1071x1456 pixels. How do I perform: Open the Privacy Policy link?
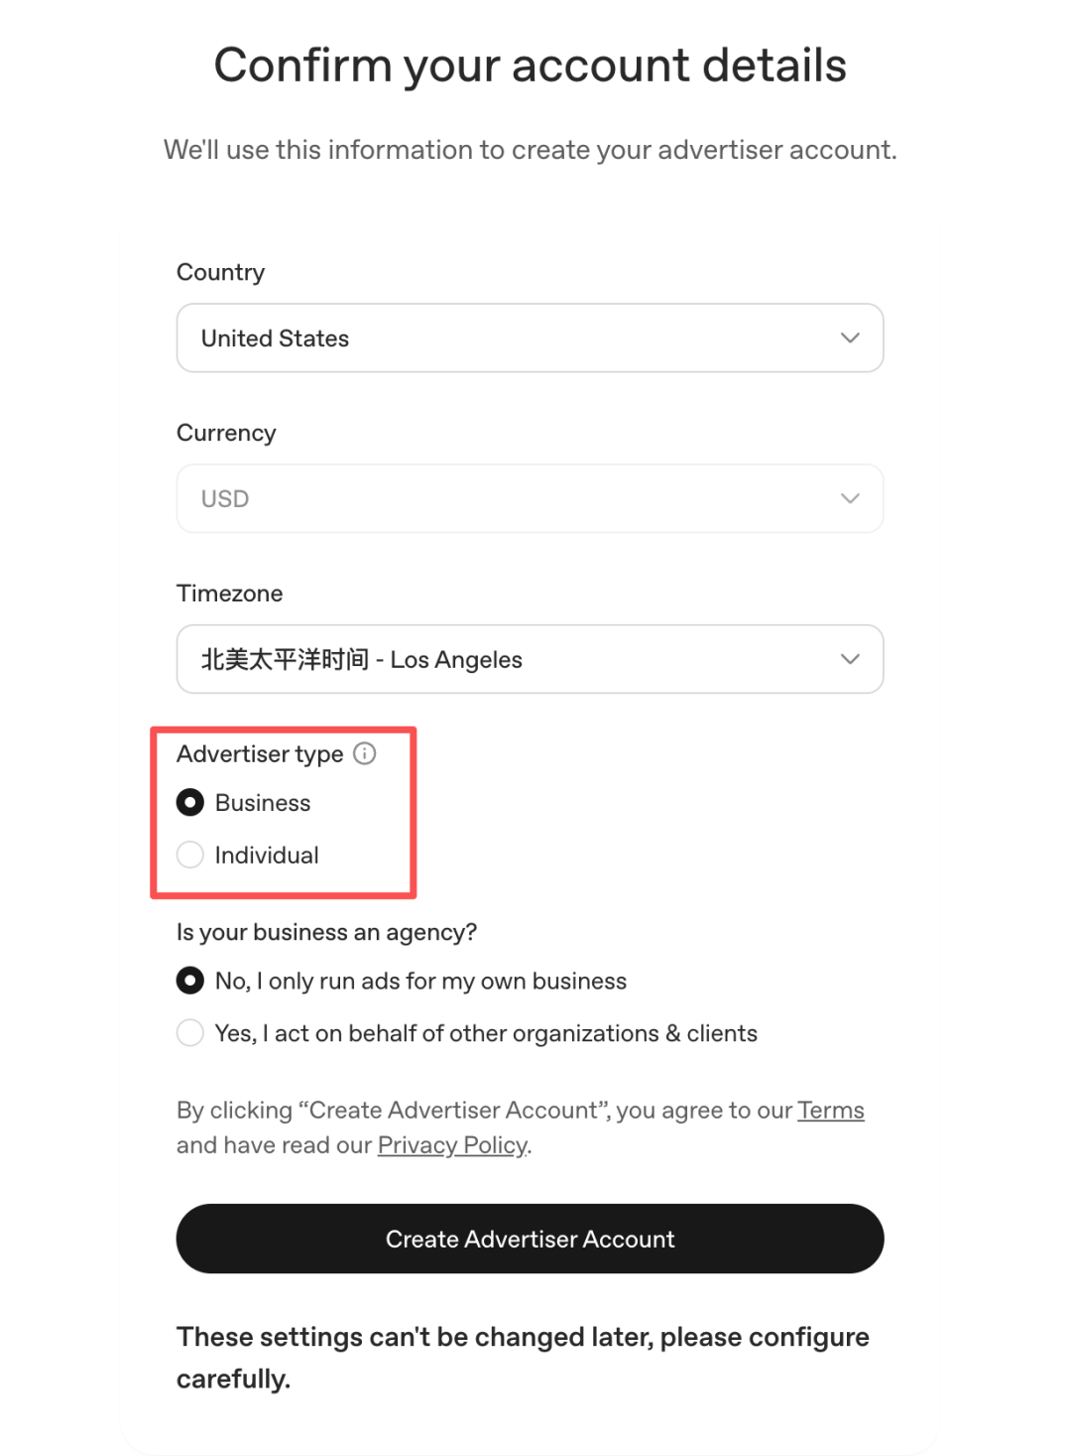pos(452,1145)
